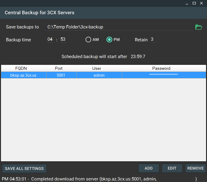This screenshot has width=207, height=182.
Task: Click the Completed download status message
Action: (99, 179)
